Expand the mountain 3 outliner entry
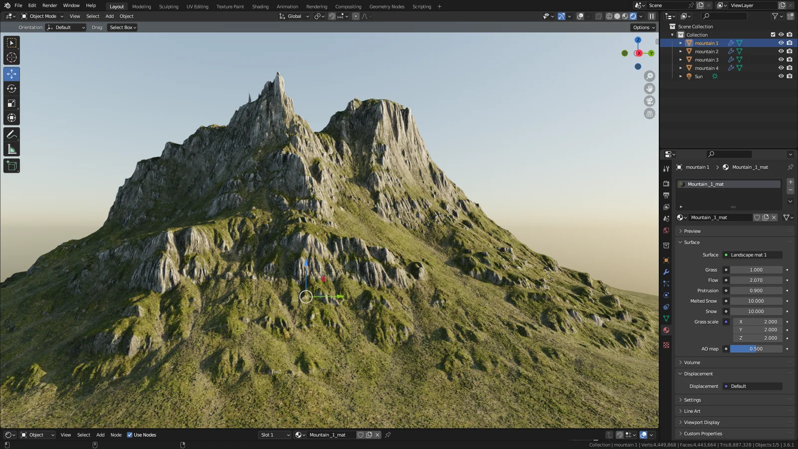798x449 pixels. pos(680,59)
